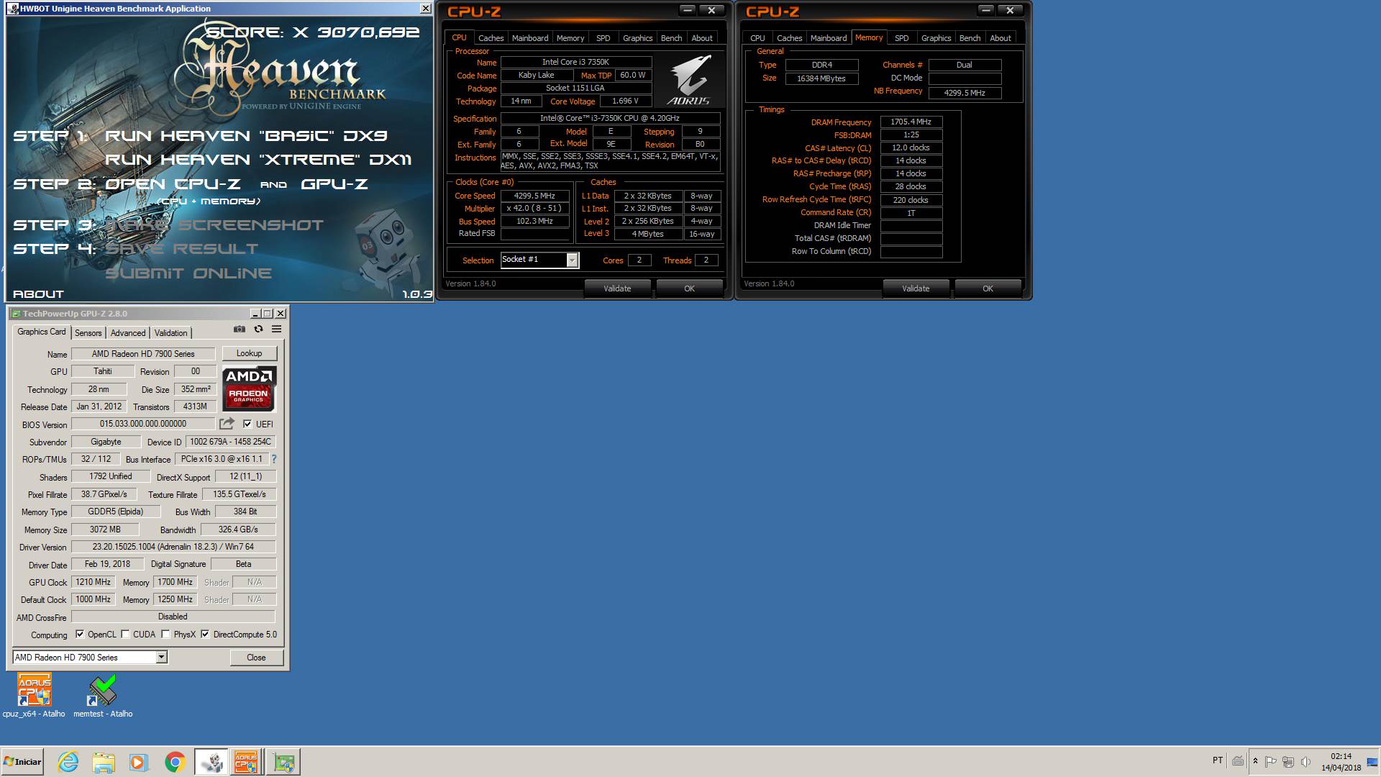Toggle the UEFI checkbox

247,424
